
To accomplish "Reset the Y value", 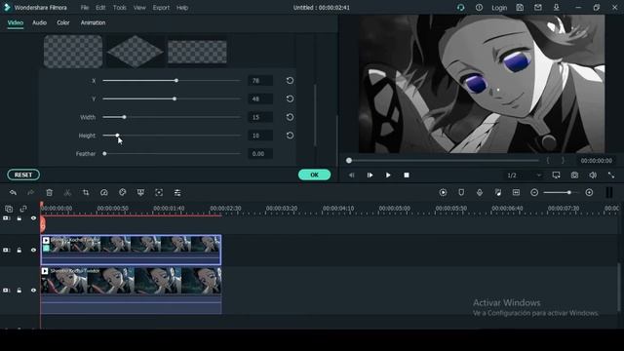I will click(x=290, y=98).
